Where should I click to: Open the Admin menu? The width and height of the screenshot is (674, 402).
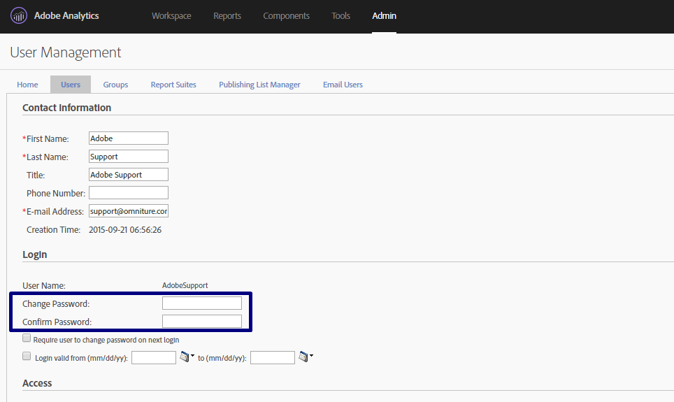pyautogui.click(x=385, y=16)
